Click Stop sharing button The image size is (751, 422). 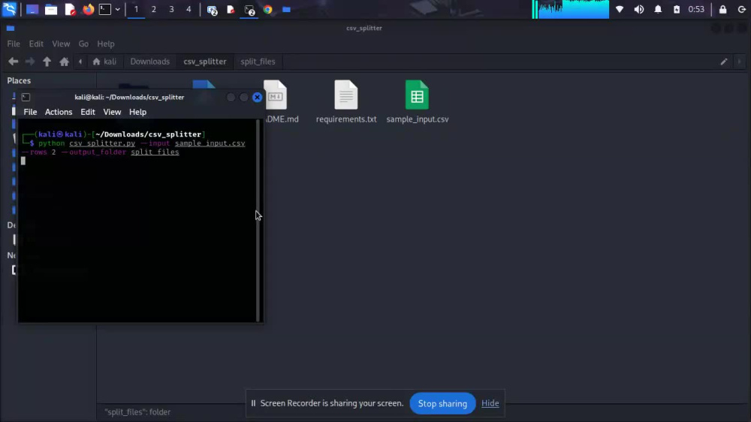tap(442, 403)
